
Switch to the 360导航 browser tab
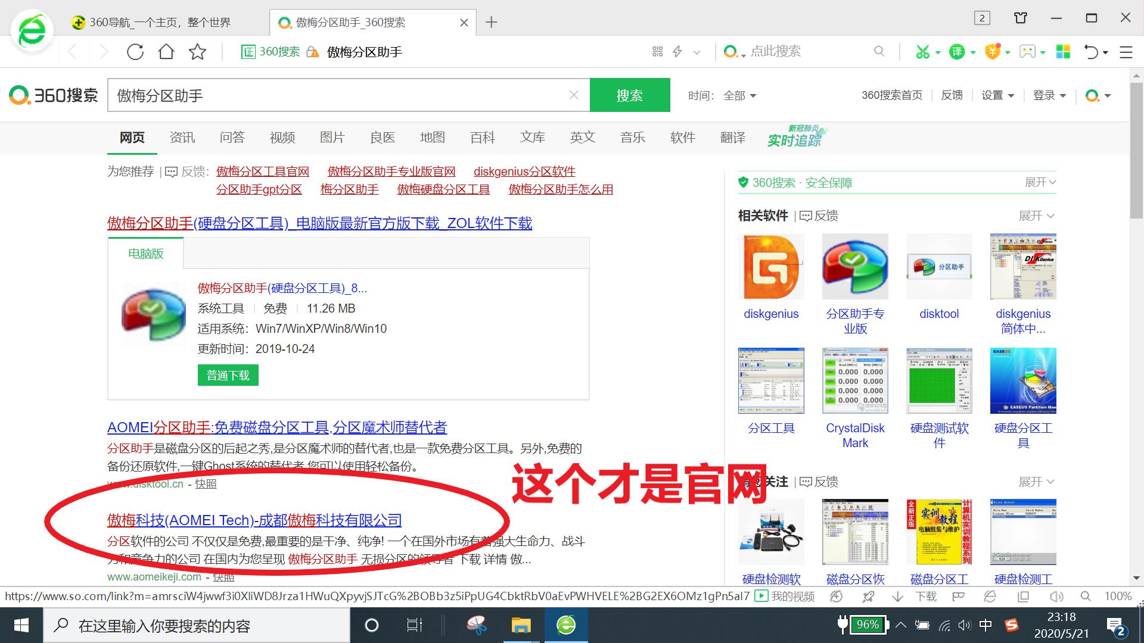click(161, 22)
